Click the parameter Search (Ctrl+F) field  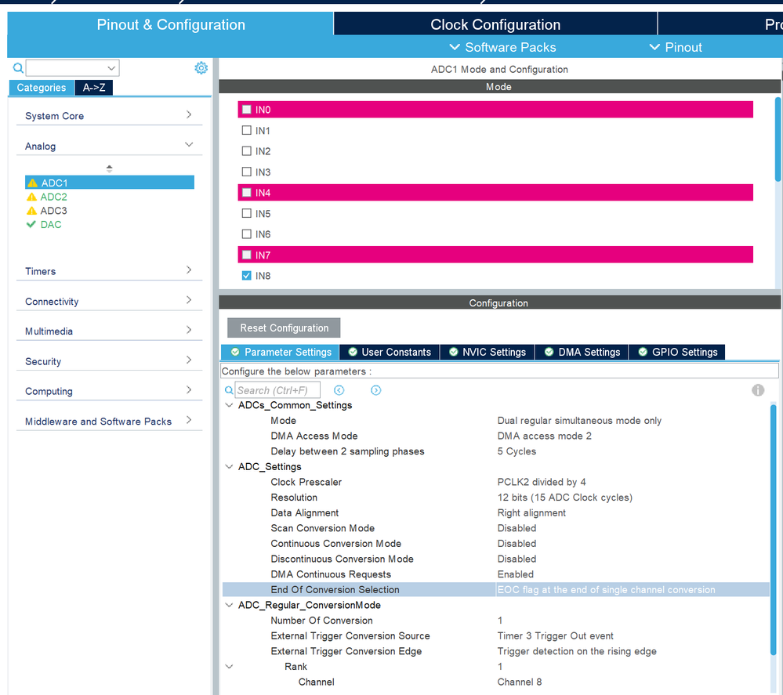[277, 390]
